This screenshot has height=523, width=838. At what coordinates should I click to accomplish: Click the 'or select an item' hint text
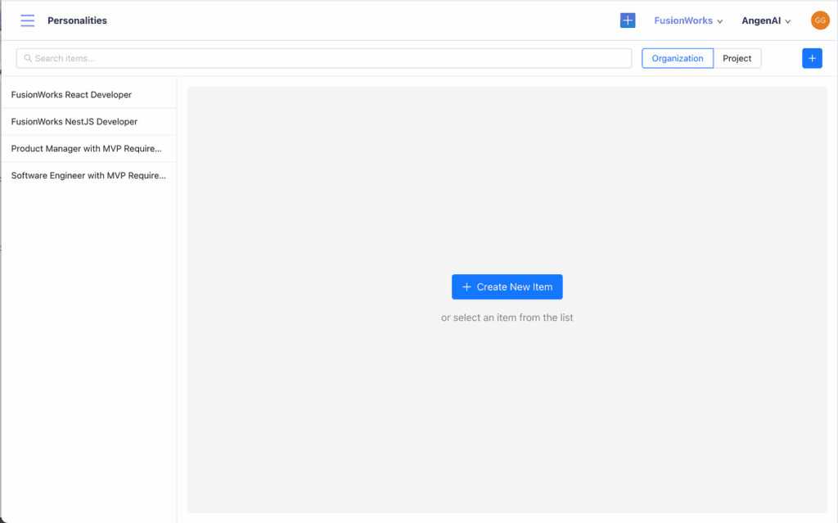tap(507, 318)
